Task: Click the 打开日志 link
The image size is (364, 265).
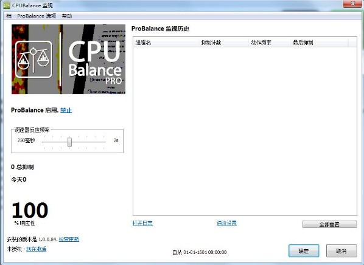Action: click(142, 223)
